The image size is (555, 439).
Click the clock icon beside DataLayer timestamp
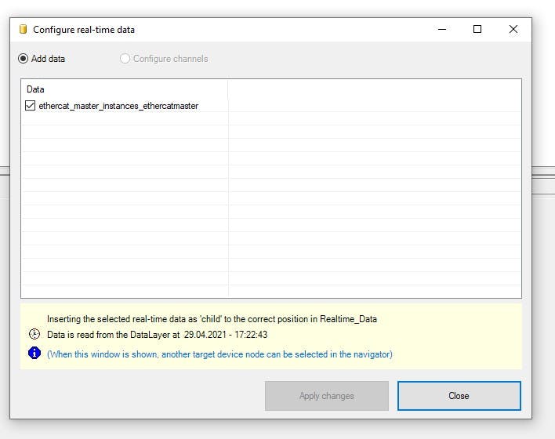click(34, 334)
